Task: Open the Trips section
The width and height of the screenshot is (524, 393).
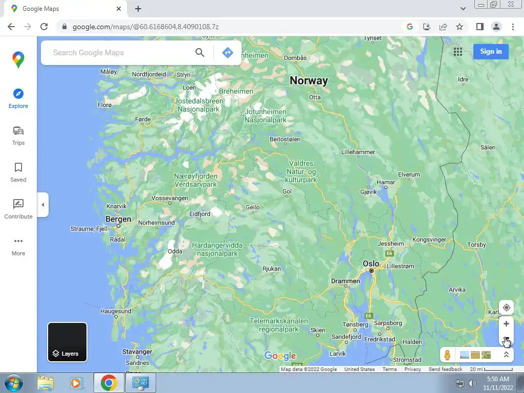Action: click(x=18, y=136)
